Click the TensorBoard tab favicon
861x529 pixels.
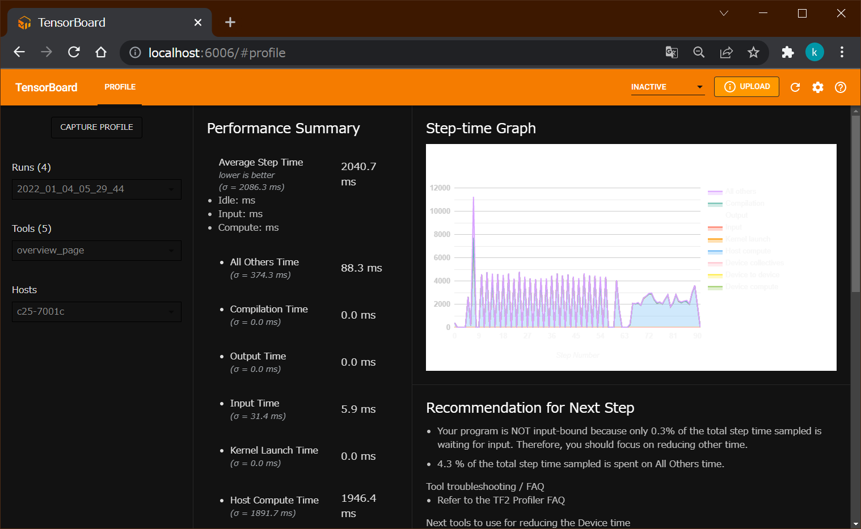click(24, 23)
